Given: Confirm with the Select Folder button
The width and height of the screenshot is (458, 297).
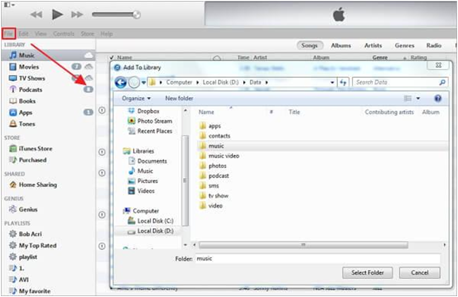Looking at the screenshot, I should (368, 273).
